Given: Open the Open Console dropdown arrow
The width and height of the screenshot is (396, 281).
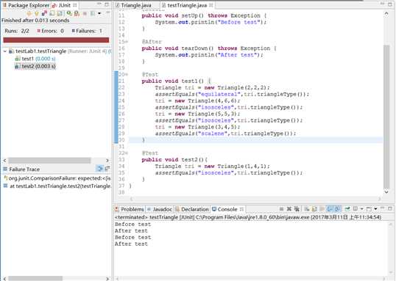Looking at the screenshot, I should 375,209.
